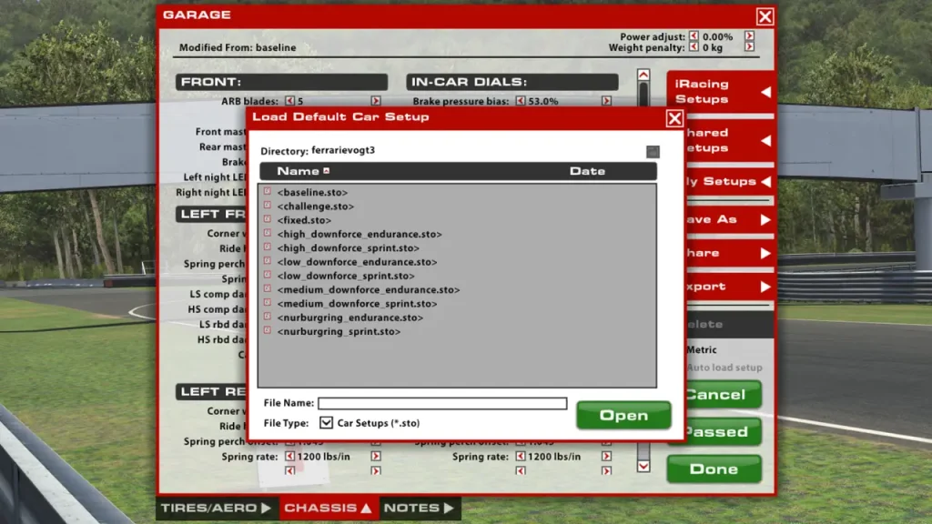Click the file icon beside challenge.sto
The image size is (932, 524).
pos(266,206)
